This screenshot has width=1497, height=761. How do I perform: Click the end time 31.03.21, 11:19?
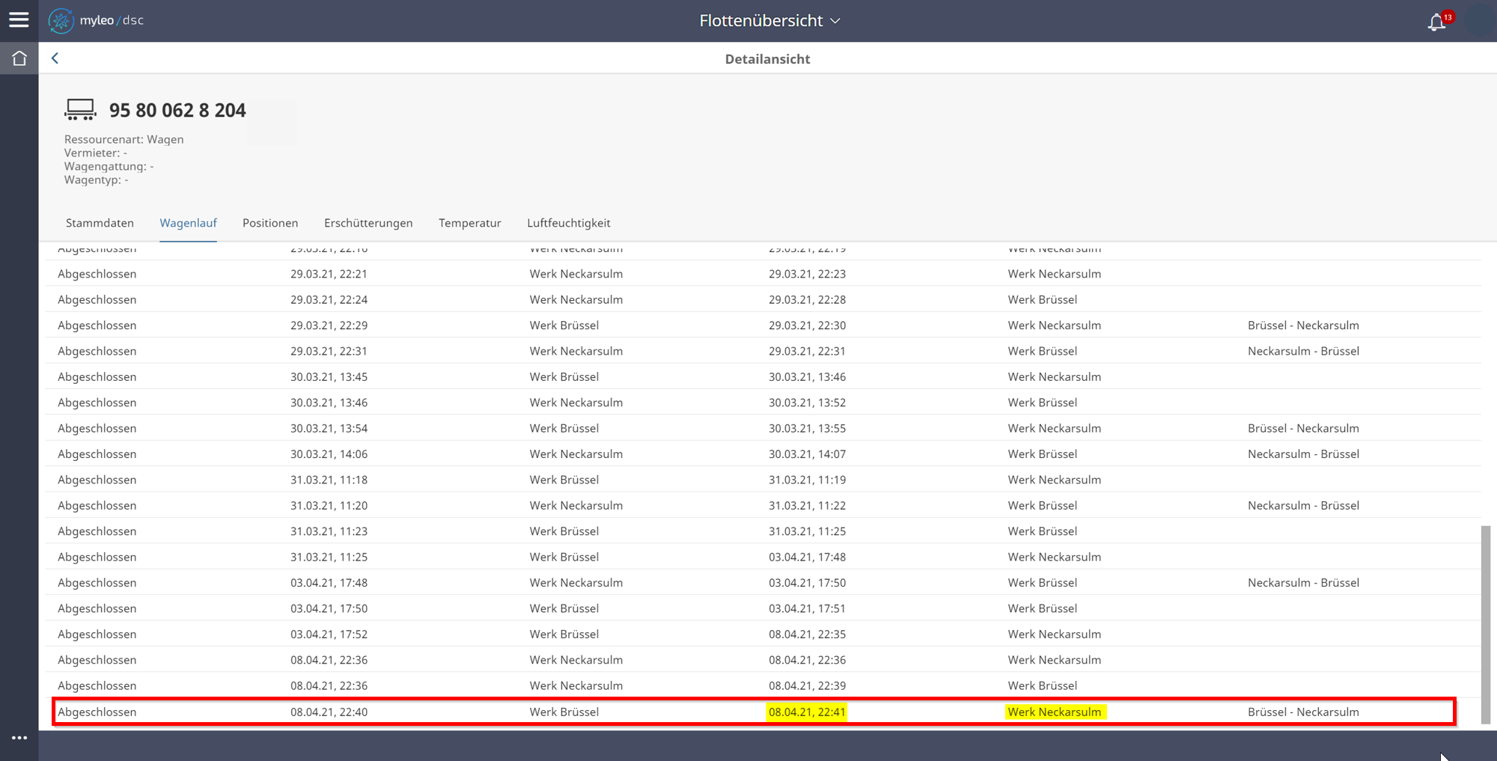click(x=807, y=480)
